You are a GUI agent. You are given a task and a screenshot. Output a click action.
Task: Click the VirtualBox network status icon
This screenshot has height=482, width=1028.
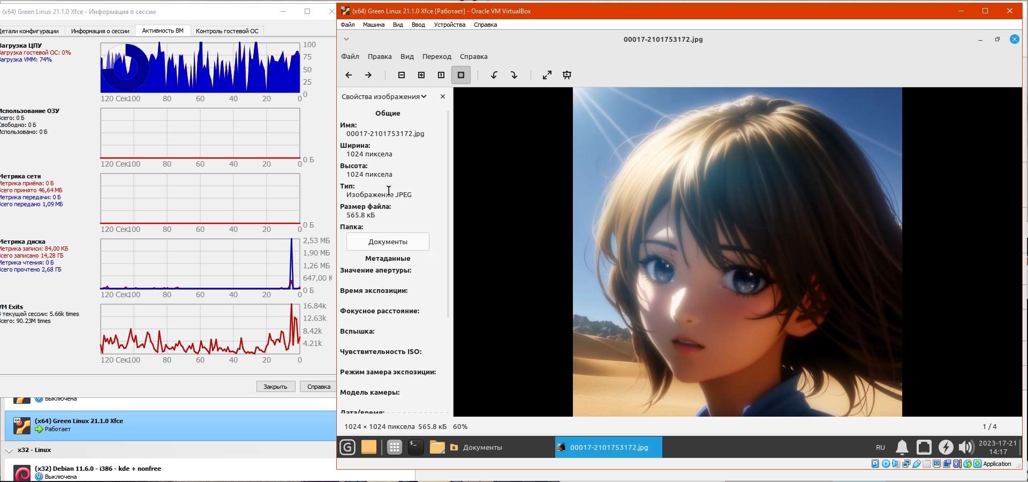(906, 464)
